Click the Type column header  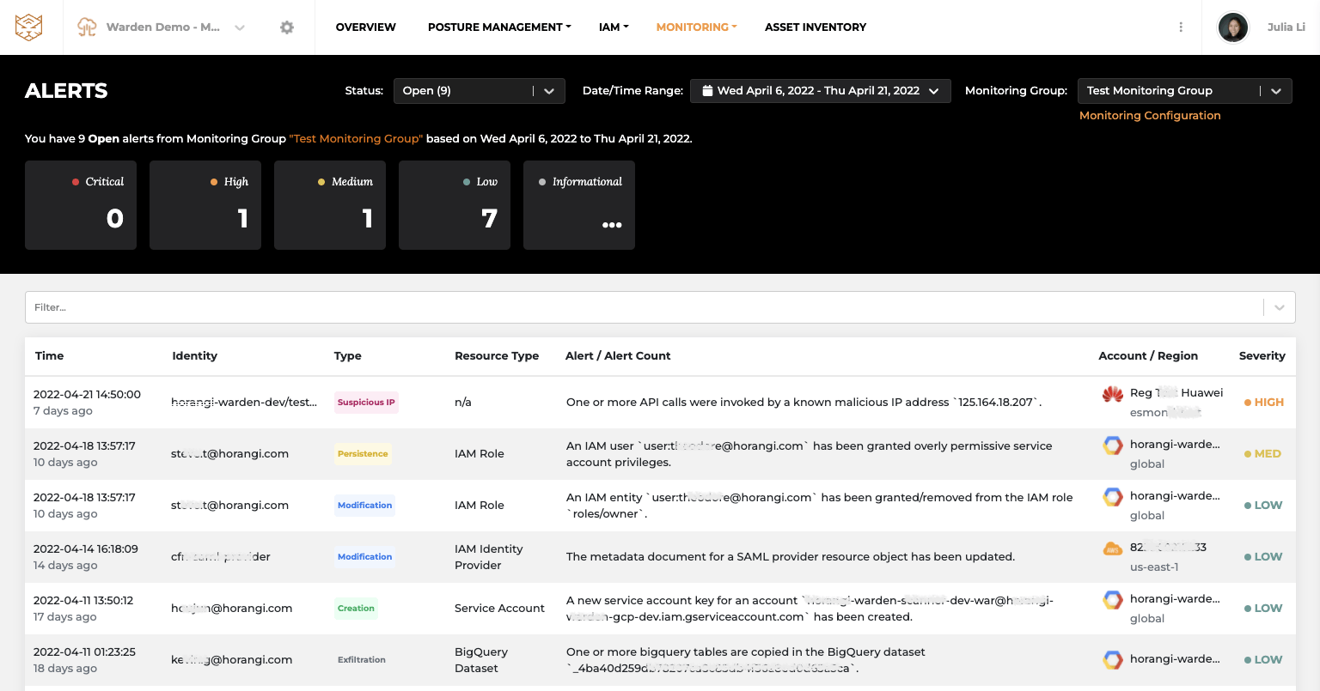coord(348,355)
